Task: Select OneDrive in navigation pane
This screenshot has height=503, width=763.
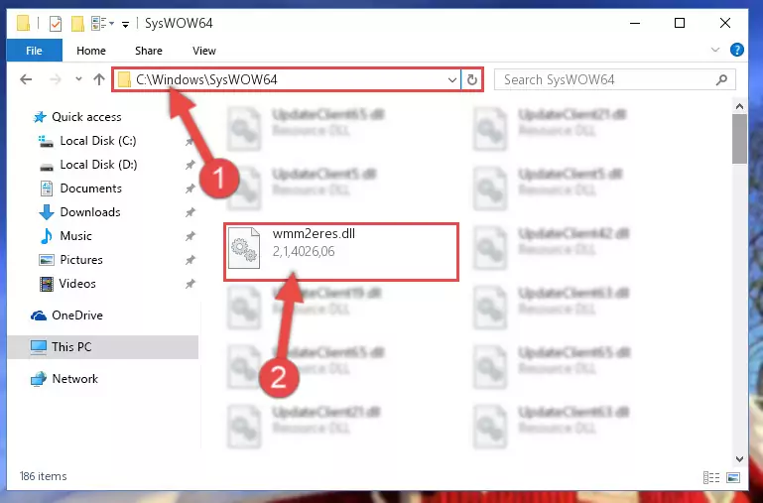Action: point(76,315)
